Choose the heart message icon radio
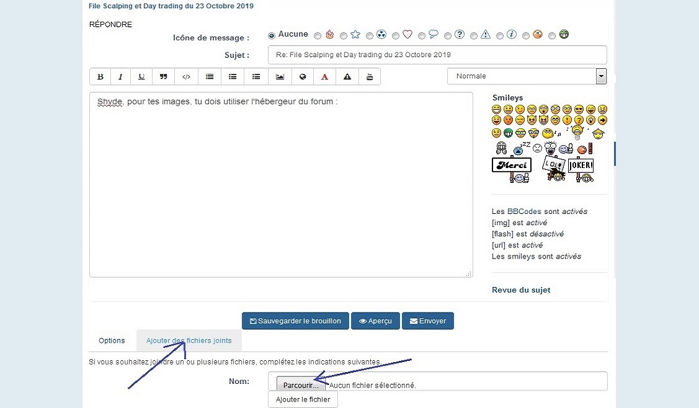 396,36
